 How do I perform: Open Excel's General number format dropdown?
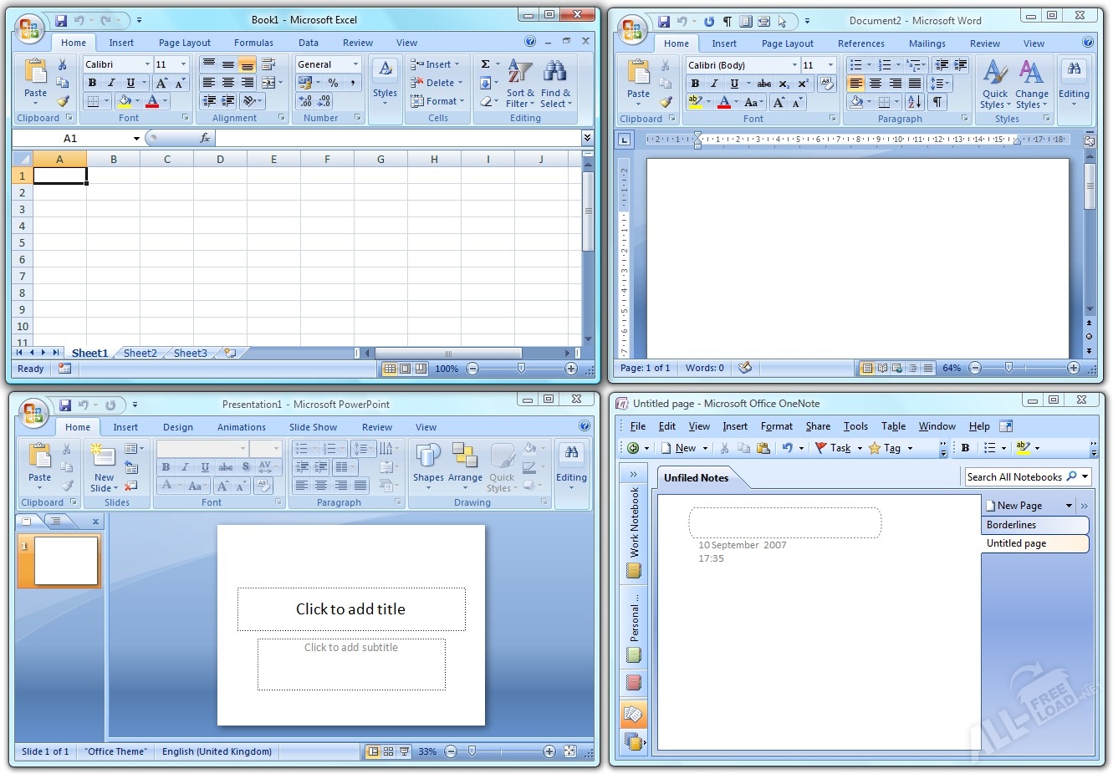(355, 64)
